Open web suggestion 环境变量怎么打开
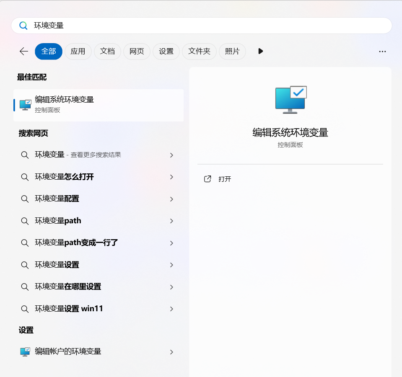The height and width of the screenshot is (377, 402). tap(99, 177)
